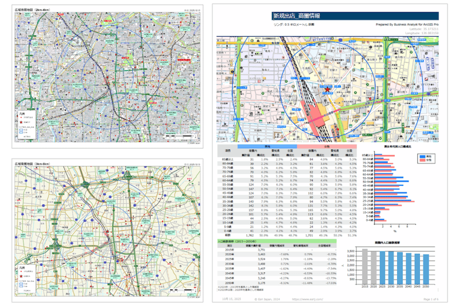Screen dimensions: 459x306
Task: Click the red star at the 3km-6km map center
Action: click(x=107, y=232)
